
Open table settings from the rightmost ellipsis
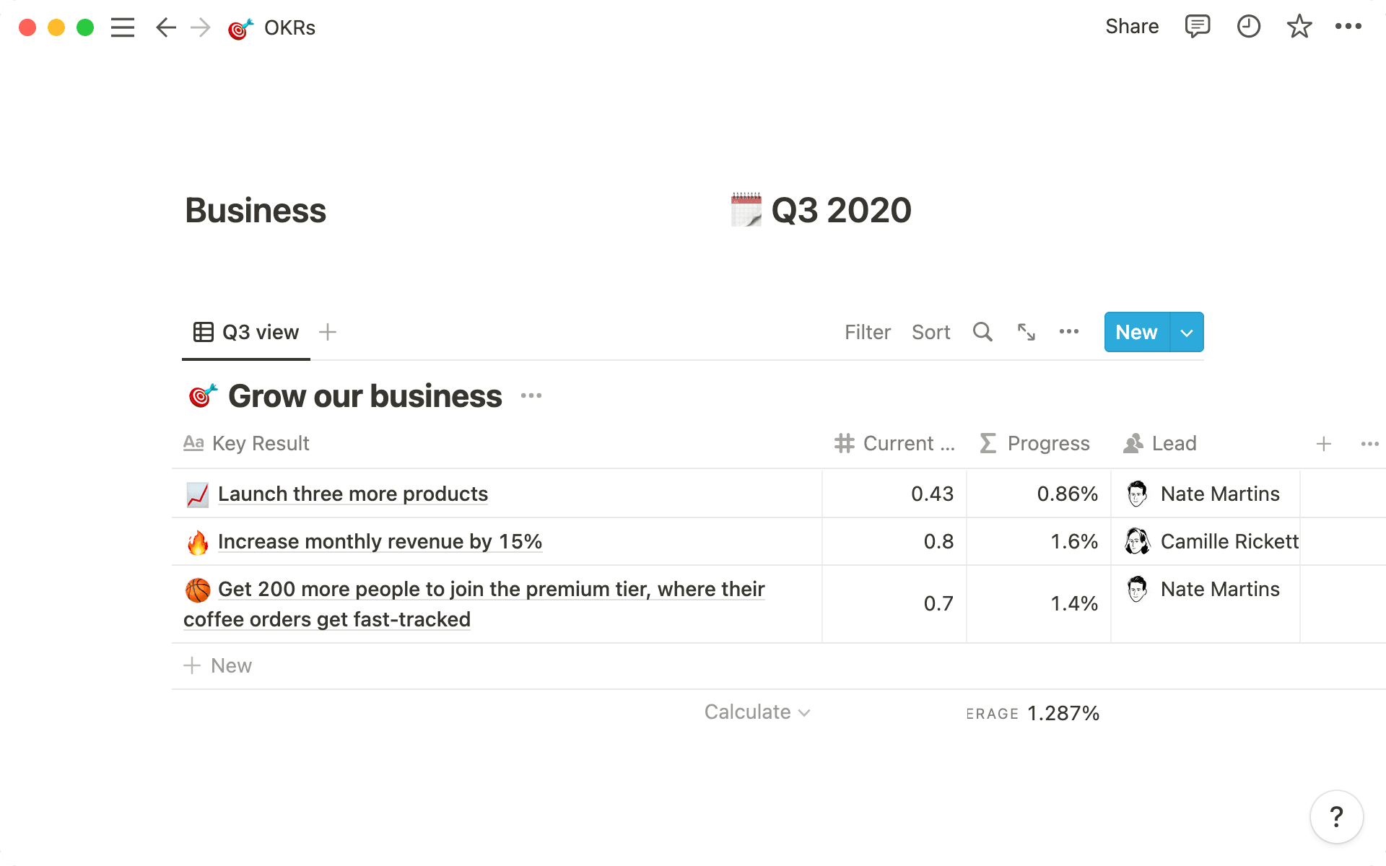1369,443
